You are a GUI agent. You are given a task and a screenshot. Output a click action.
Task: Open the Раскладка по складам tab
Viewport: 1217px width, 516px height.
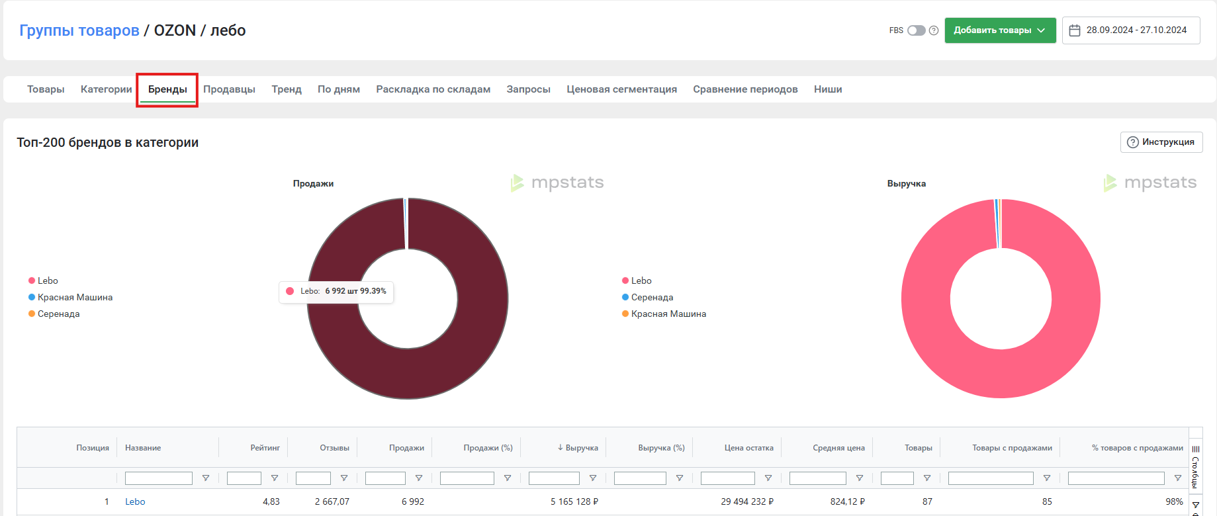coord(433,89)
